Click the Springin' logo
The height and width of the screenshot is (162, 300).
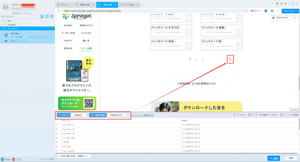pos(77,16)
